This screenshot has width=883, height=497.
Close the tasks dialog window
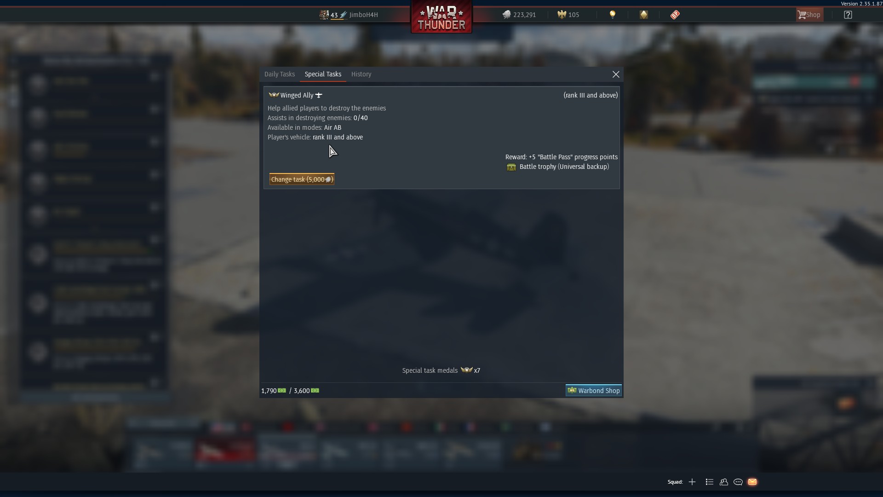click(x=616, y=74)
